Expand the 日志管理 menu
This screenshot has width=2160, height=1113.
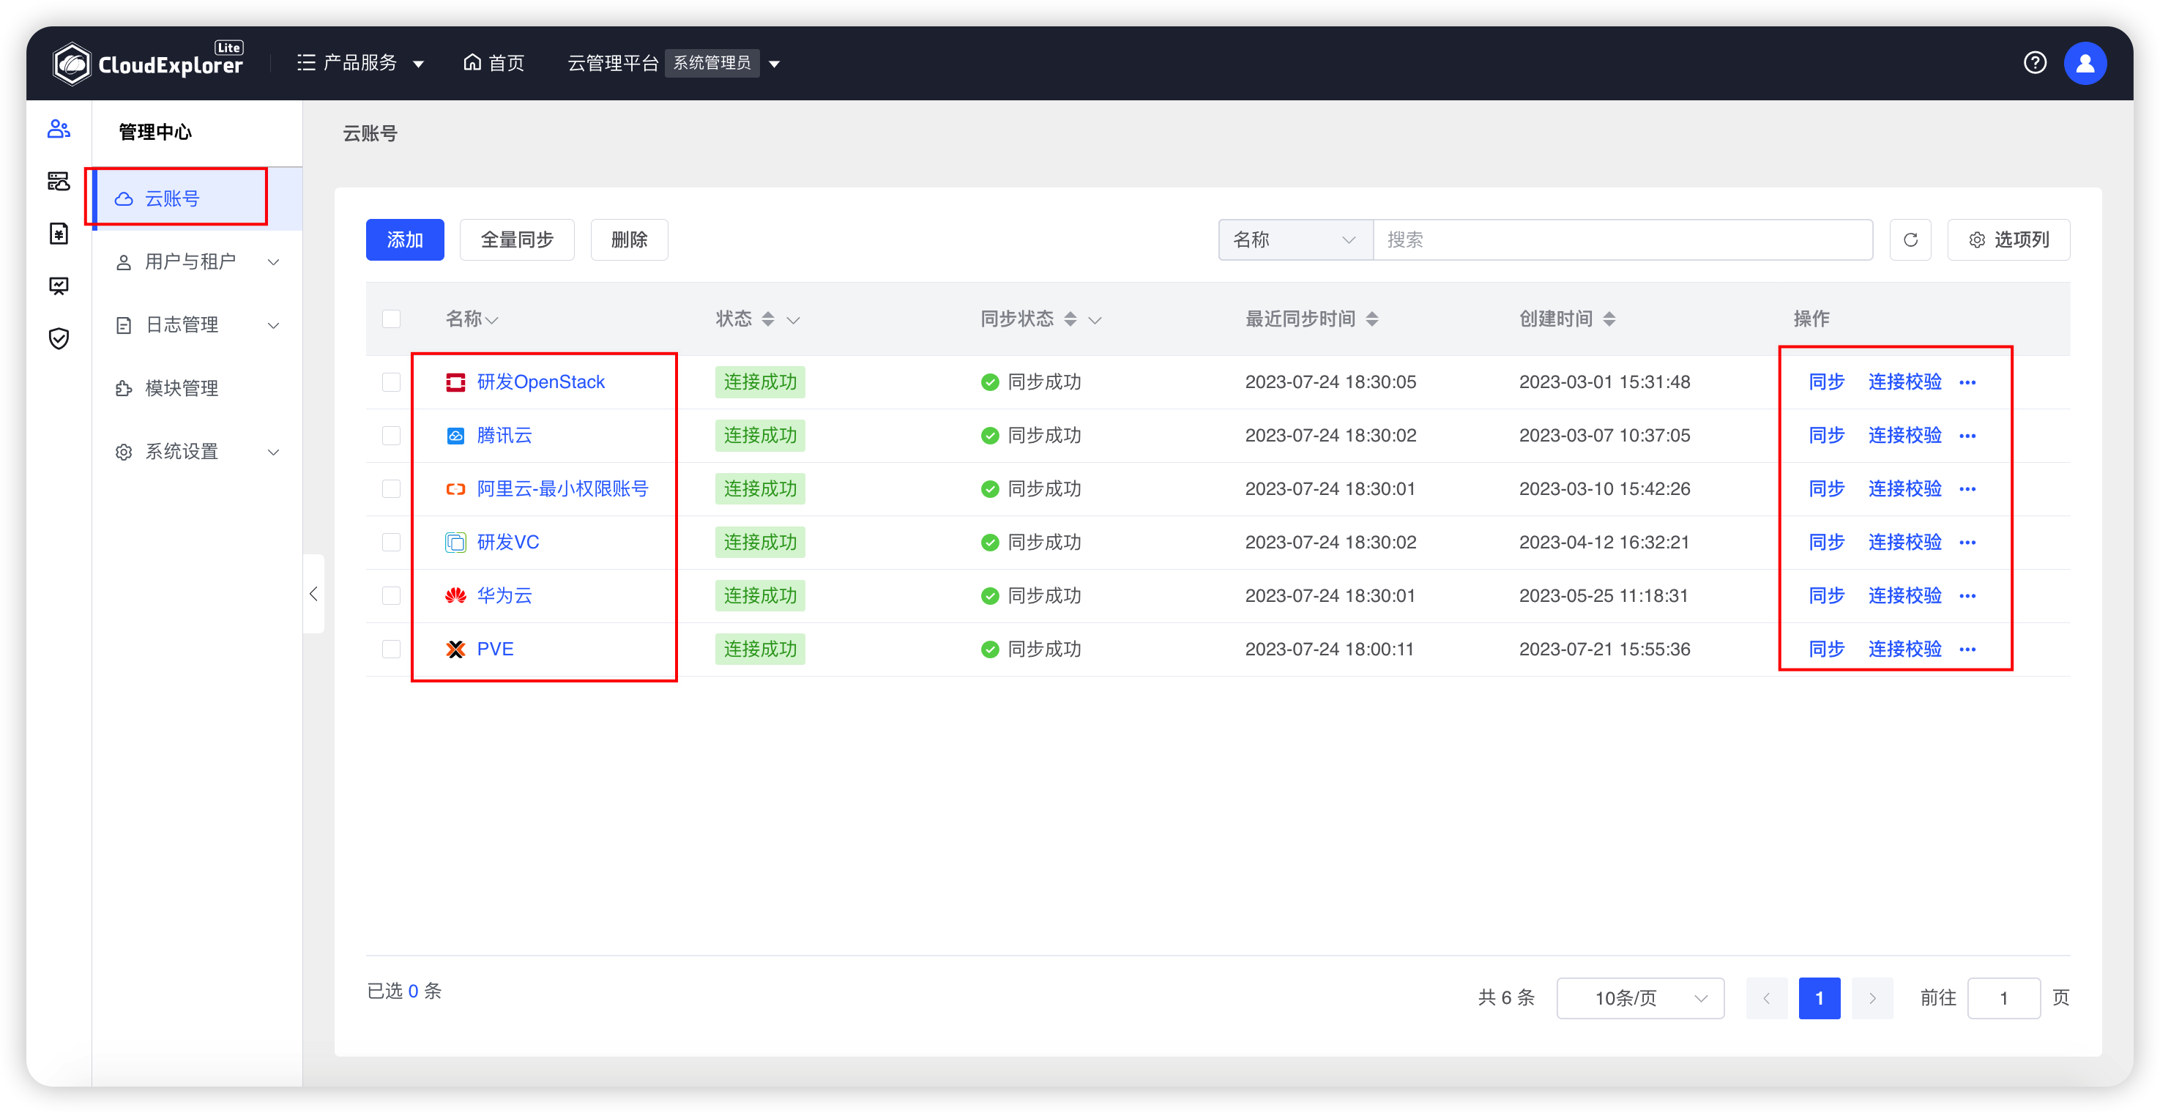197,324
